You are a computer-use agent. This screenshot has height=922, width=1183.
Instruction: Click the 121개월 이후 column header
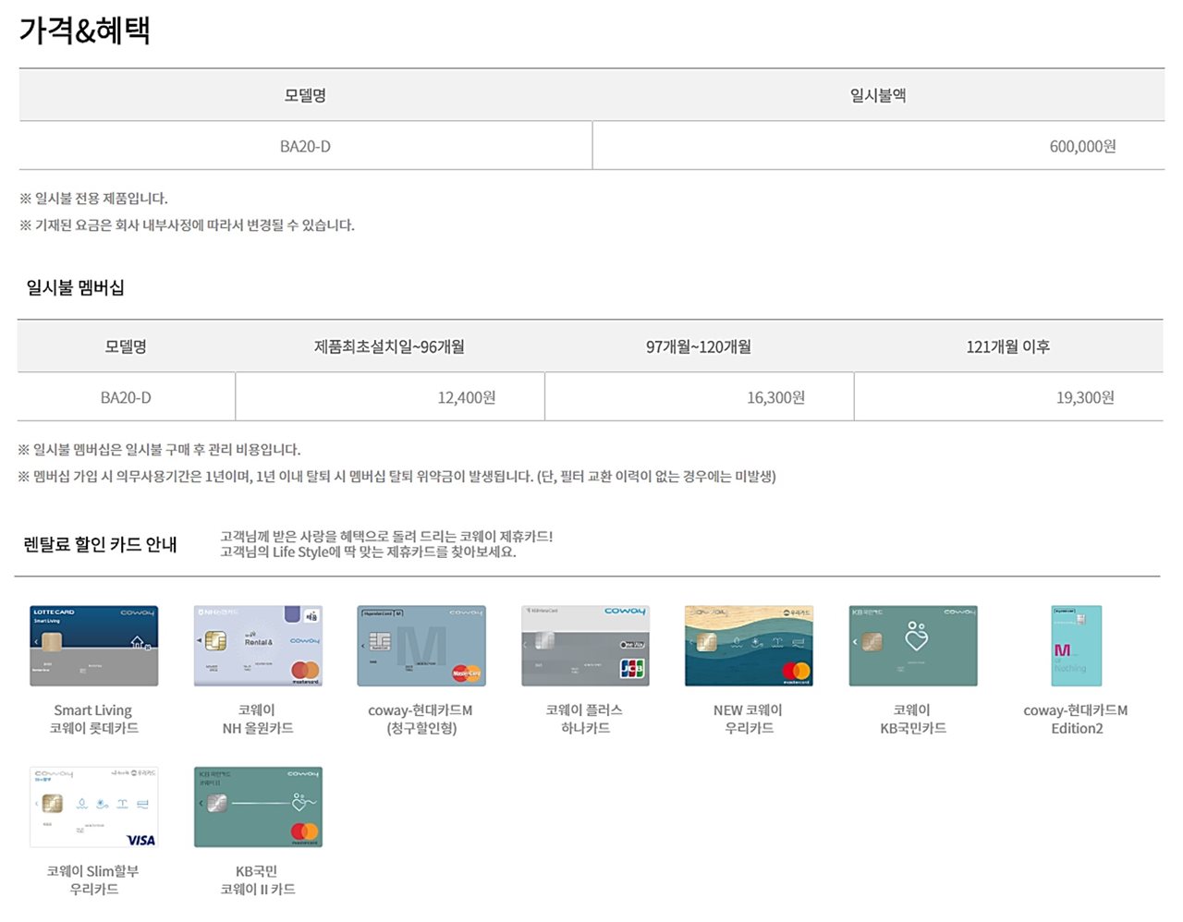click(1008, 346)
